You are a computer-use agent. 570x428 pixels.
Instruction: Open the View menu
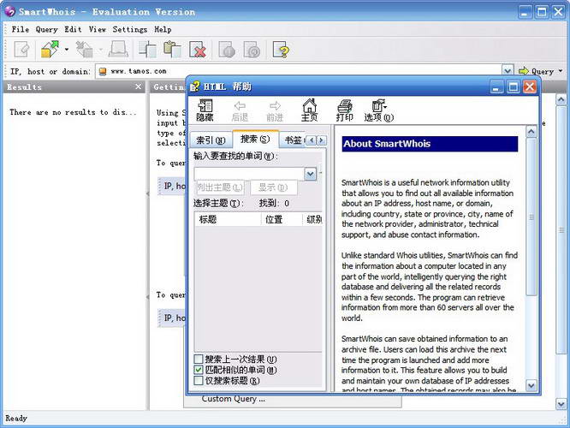pos(98,29)
